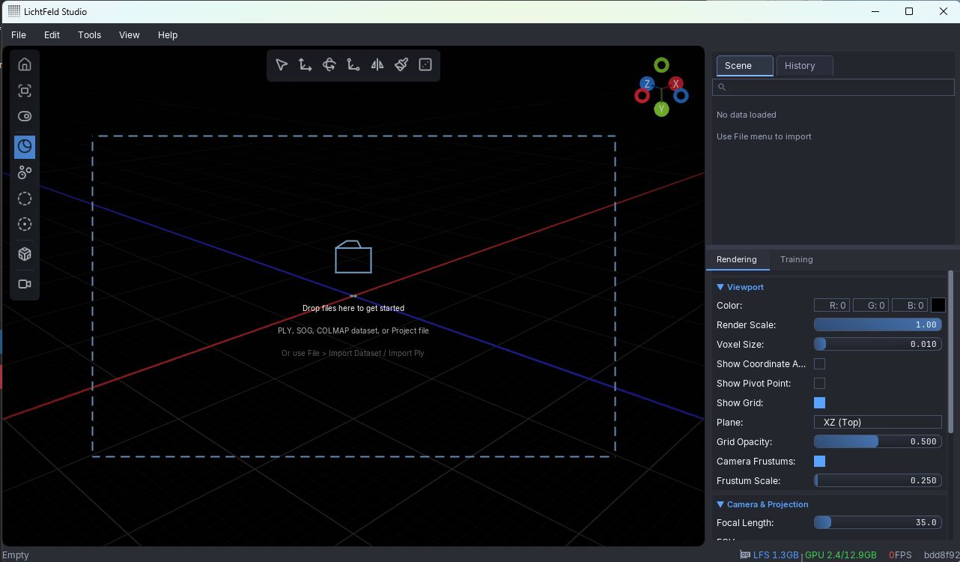960x562 pixels.
Task: Click the Rendering panel vertical scrollbar
Action: pos(952,352)
